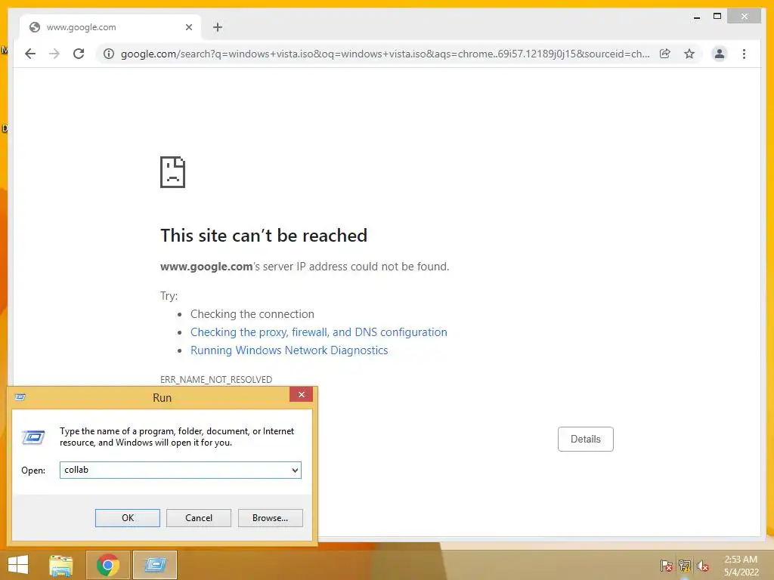Switch to Chrome on the taskbar
This screenshot has height=580, width=774.
(x=108, y=565)
